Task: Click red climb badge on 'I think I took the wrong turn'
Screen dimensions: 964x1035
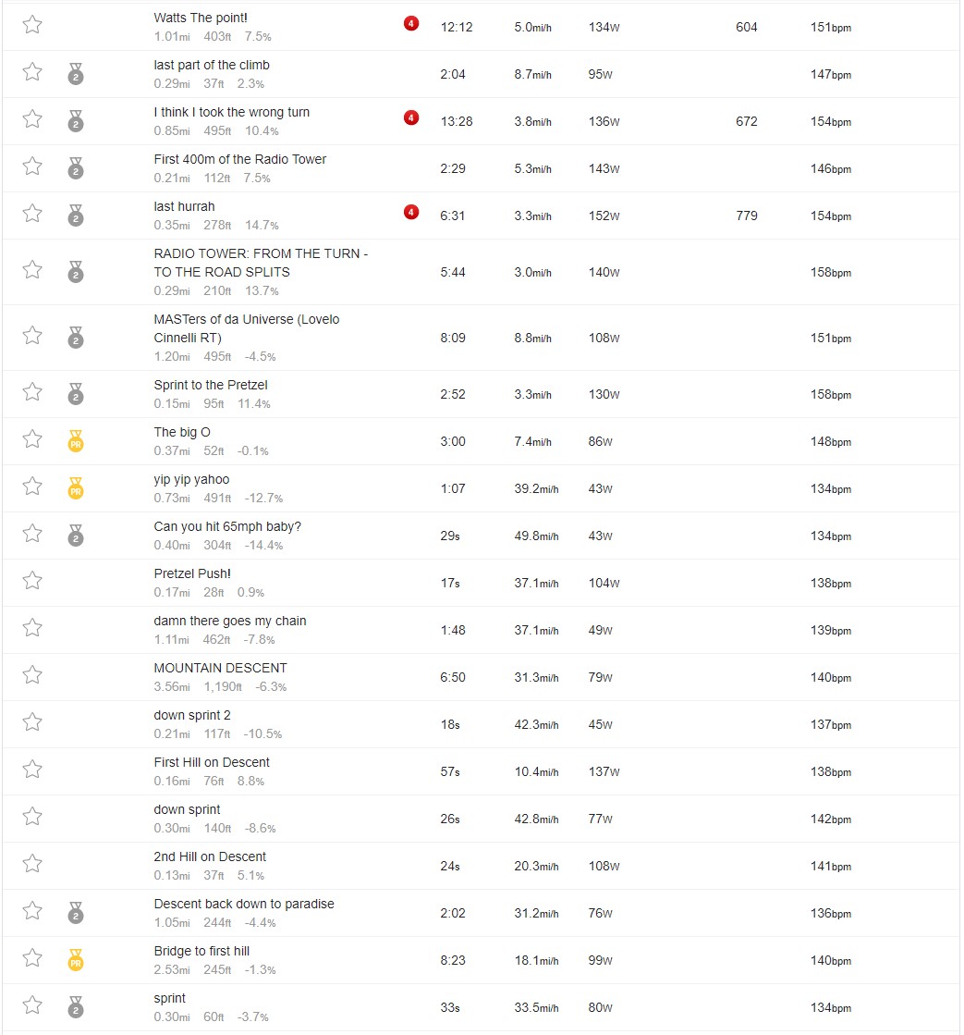Action: (410, 118)
